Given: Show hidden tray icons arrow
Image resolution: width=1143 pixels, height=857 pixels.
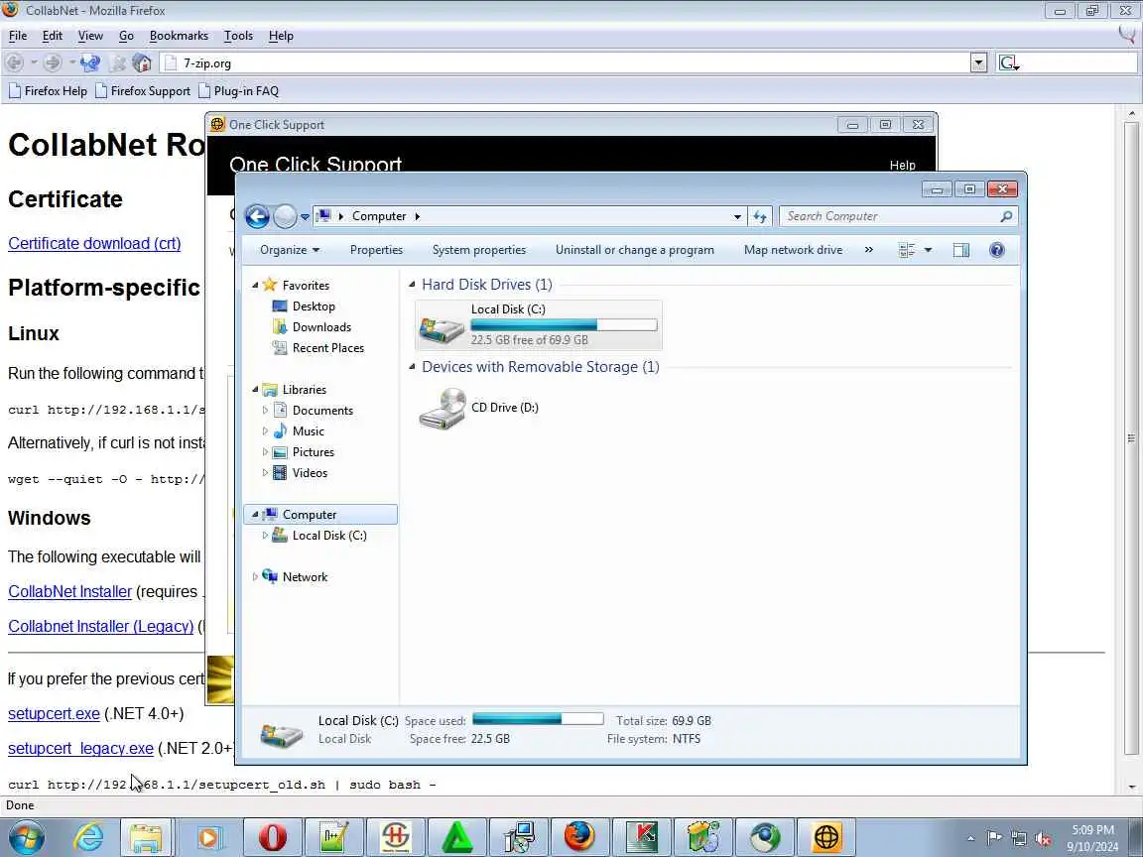Looking at the screenshot, I should 970,839.
